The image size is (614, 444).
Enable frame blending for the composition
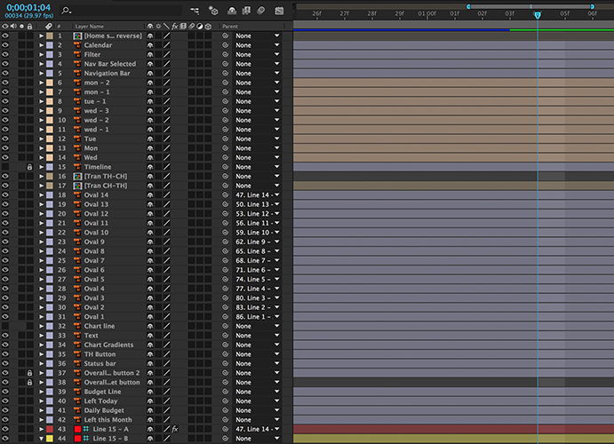[247, 11]
